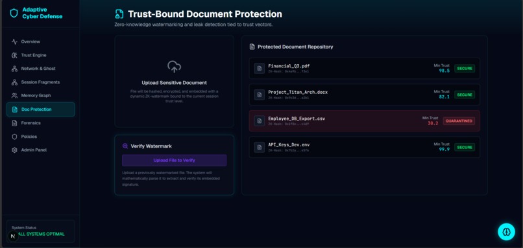523x248 pixels.
Task: Open the Memory Graph page
Action: (x=41, y=96)
